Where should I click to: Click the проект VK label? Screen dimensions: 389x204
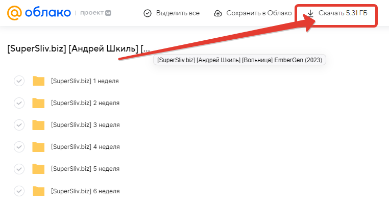tap(95, 13)
